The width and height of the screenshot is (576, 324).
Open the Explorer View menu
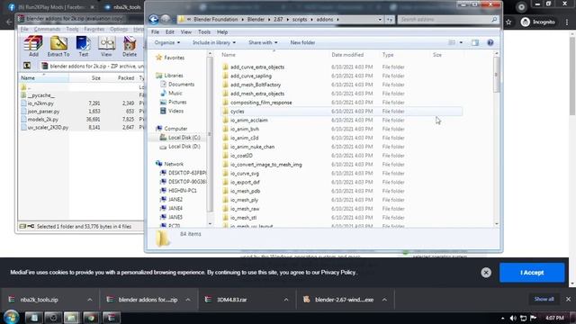tap(186, 32)
